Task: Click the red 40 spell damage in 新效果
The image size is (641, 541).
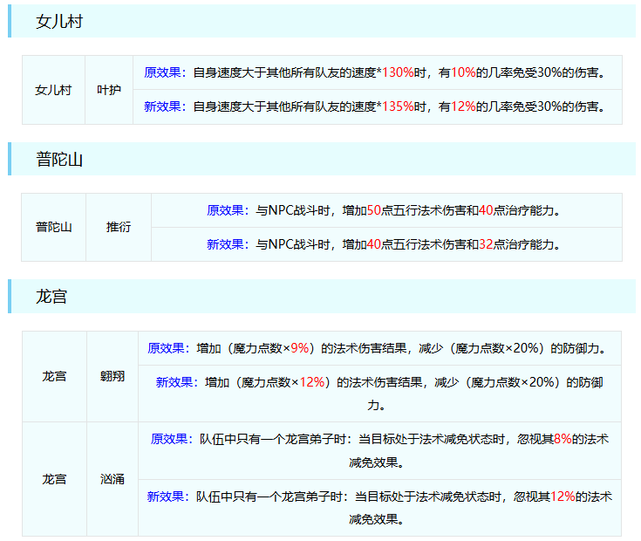Action: (373, 244)
